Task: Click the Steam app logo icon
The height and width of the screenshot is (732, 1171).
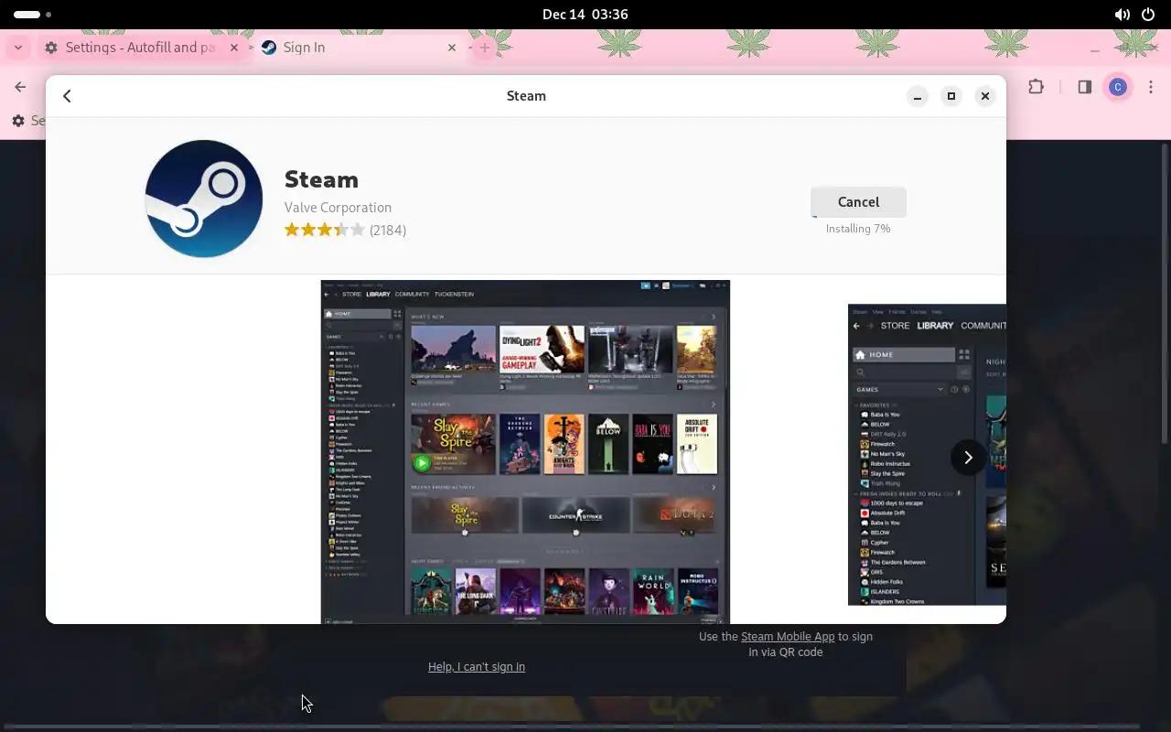Action: (x=204, y=199)
